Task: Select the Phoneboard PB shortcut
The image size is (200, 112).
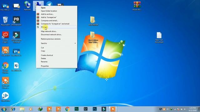Action: click(16, 21)
